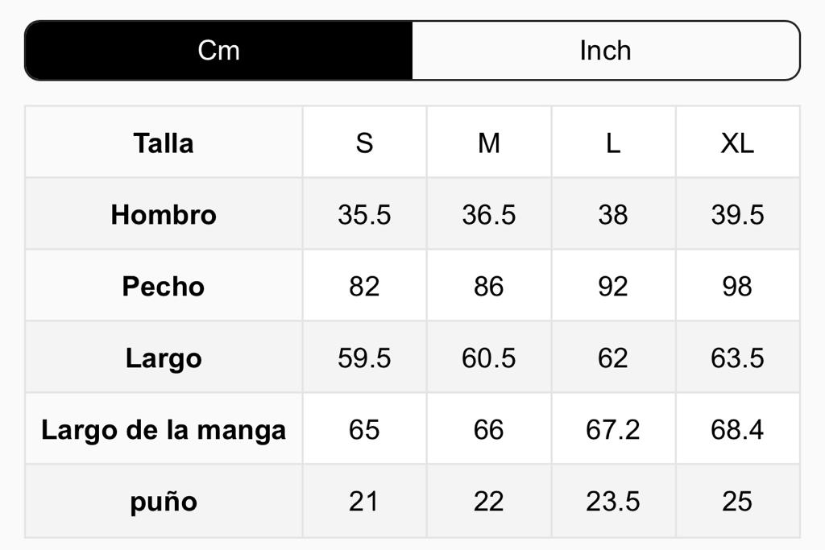Click Hombro value 35.5 for size S
Viewport: 825px width, 550px height.
click(364, 215)
